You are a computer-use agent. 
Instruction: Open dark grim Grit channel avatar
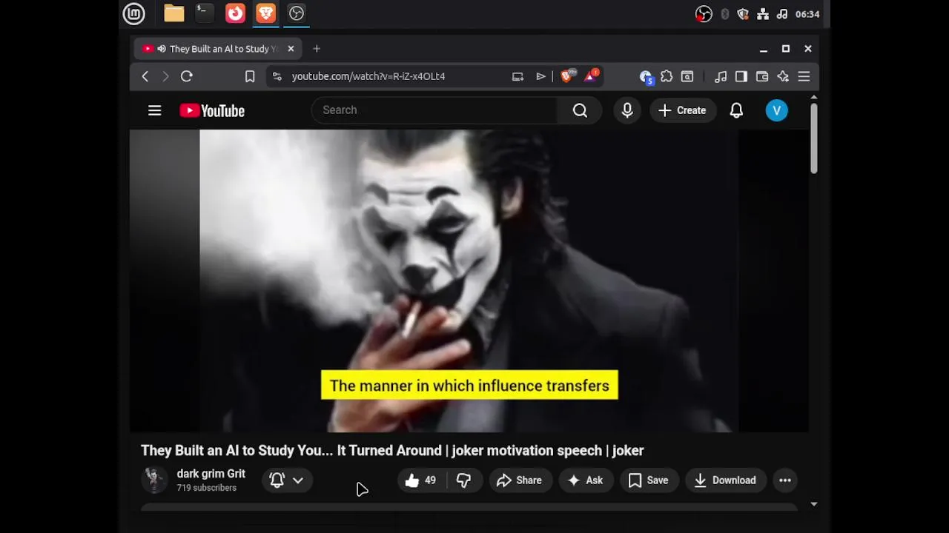pyautogui.click(x=154, y=480)
